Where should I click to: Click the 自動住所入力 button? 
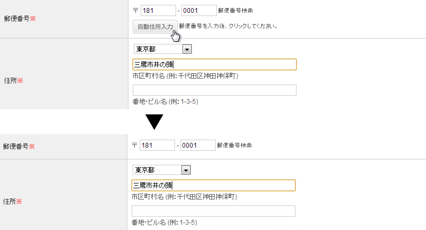[155, 27]
